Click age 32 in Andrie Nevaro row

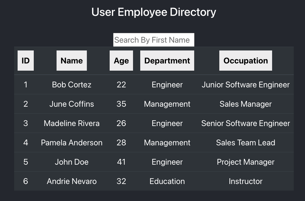[121, 181]
